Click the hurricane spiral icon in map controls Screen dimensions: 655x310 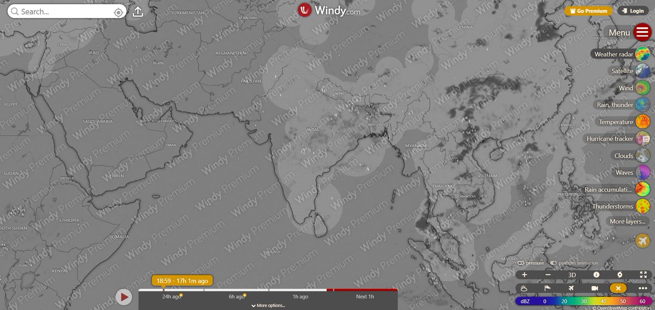pos(619,275)
